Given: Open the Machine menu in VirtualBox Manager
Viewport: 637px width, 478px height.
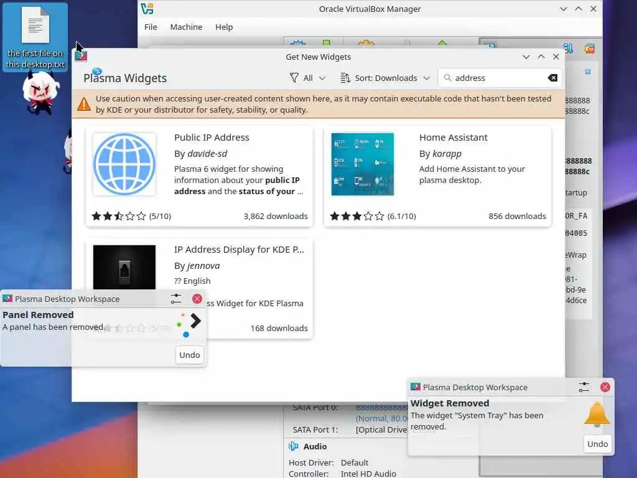Looking at the screenshot, I should click(186, 27).
